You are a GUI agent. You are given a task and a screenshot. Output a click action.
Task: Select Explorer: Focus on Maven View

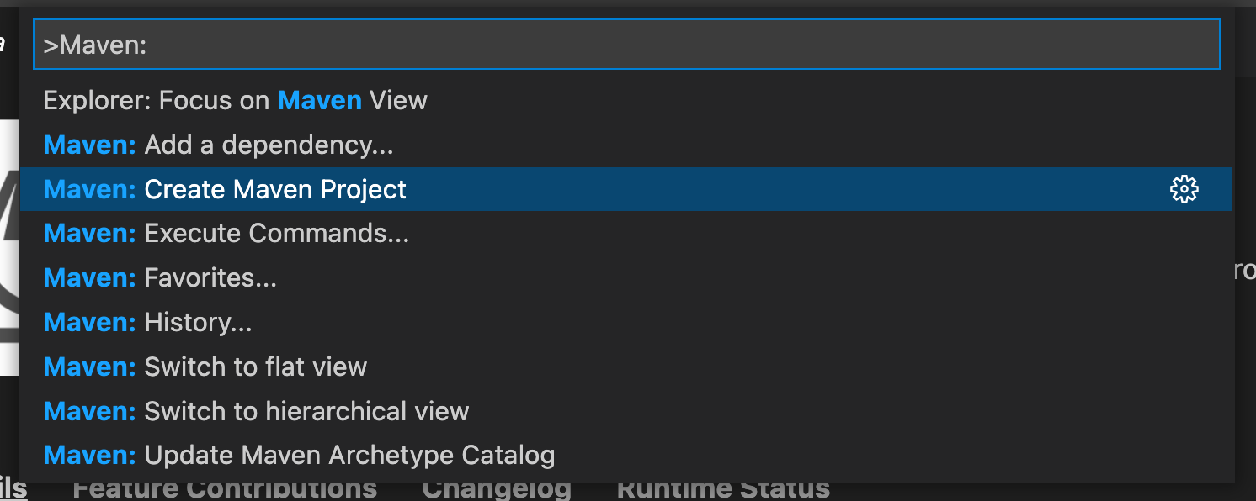(x=236, y=101)
